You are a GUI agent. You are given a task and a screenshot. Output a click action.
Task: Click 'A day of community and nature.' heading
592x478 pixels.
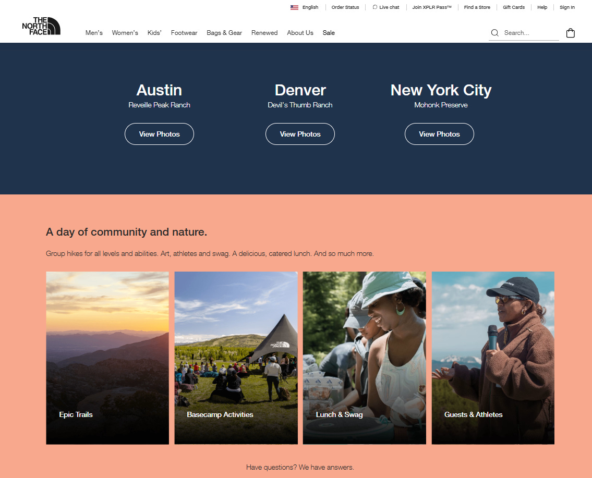point(126,231)
